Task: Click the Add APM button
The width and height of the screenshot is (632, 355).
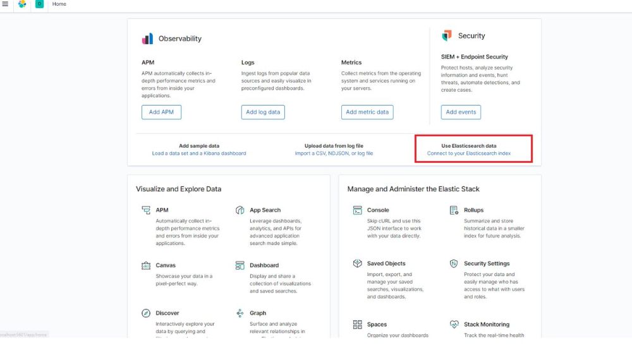Action: tap(161, 112)
